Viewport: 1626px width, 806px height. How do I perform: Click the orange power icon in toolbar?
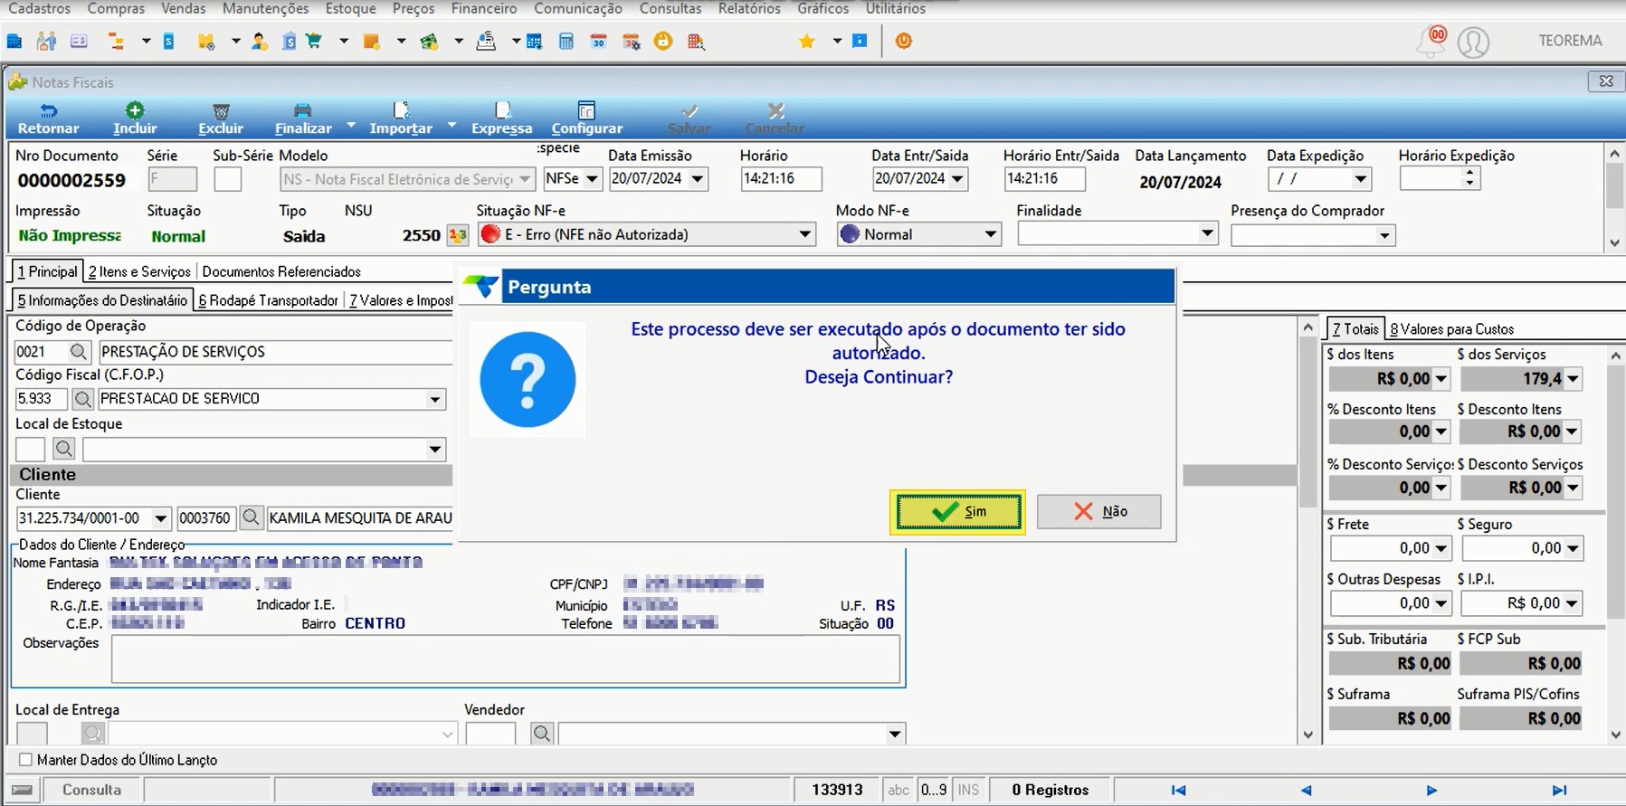(x=903, y=41)
